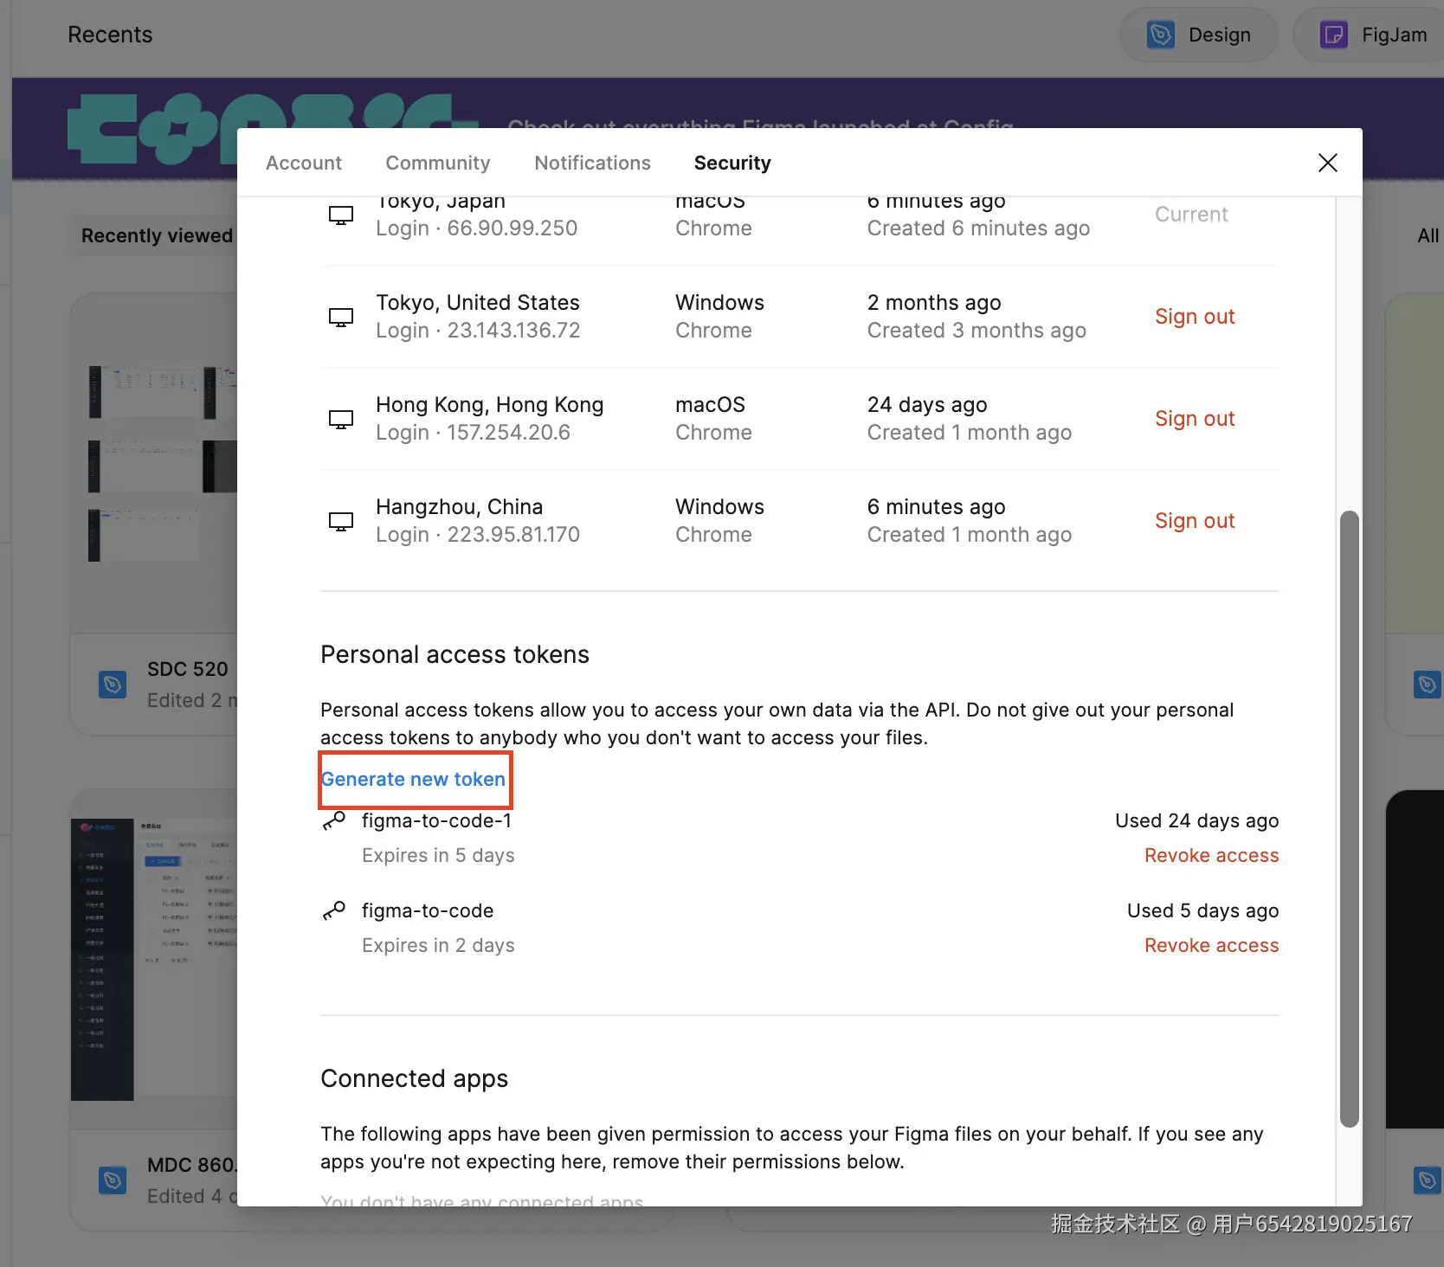Screen dimensions: 1444x1267
Task: Click the monitor icon for the Tokyo, Japan session
Action: pyautogui.click(x=341, y=215)
